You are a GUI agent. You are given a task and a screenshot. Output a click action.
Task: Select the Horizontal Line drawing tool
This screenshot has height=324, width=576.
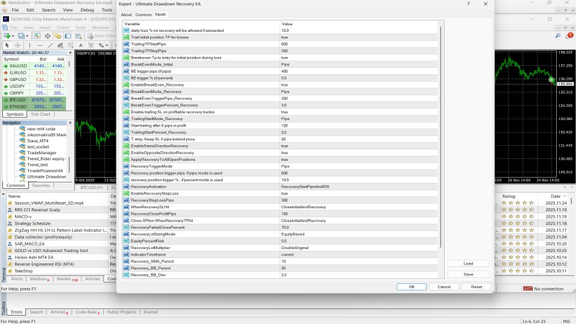click(40, 45)
